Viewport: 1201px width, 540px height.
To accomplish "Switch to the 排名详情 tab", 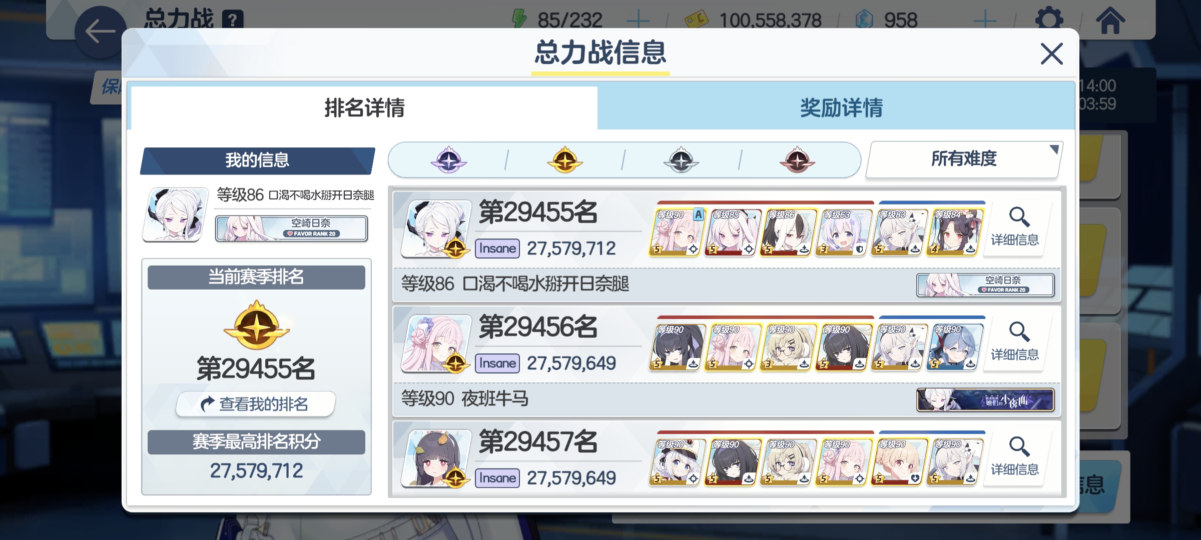I will coord(364,108).
